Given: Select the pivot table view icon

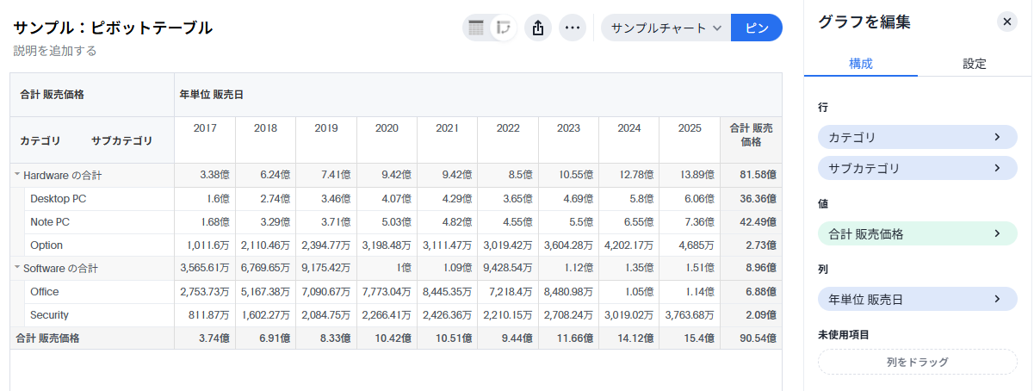Looking at the screenshot, I should (505, 28).
